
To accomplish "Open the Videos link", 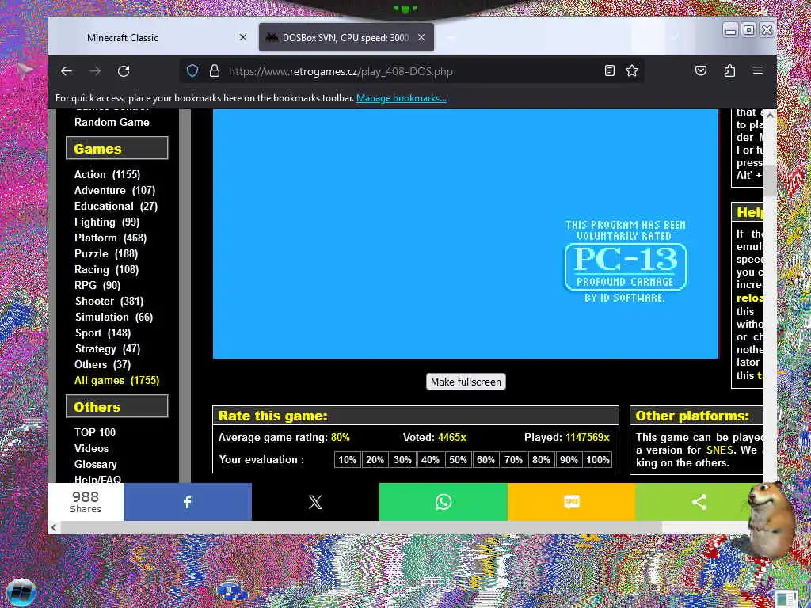I will click(x=91, y=448).
